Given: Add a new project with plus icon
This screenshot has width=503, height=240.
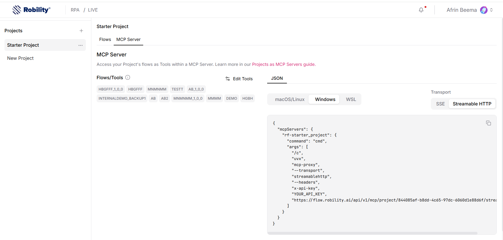Looking at the screenshot, I should click(81, 31).
